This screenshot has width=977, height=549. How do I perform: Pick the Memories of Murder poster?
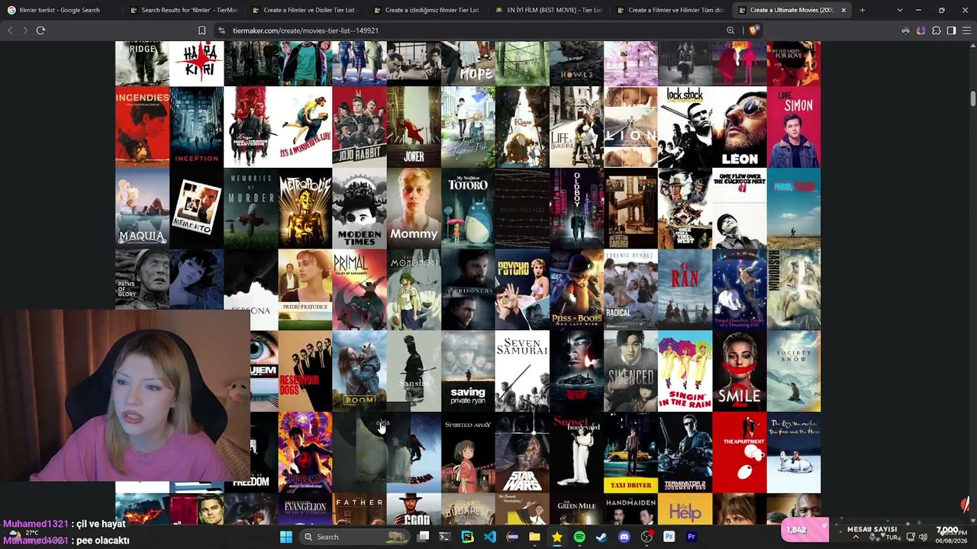(251, 208)
